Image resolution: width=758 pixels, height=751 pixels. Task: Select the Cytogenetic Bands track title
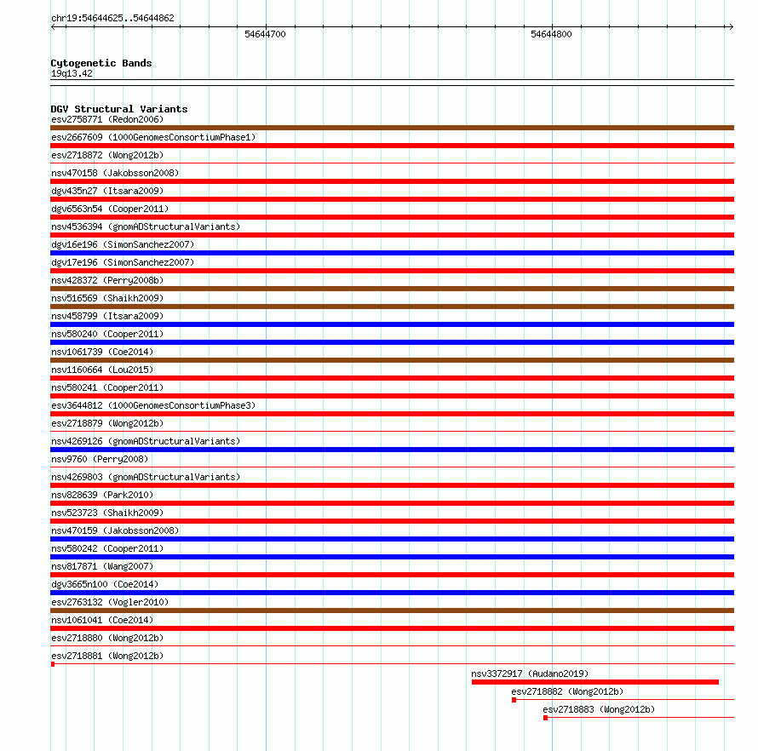(101, 63)
